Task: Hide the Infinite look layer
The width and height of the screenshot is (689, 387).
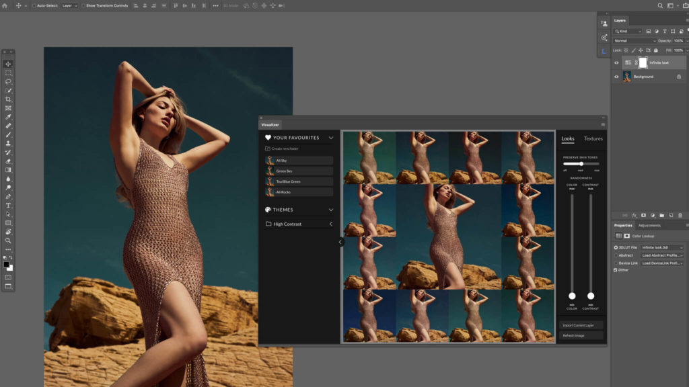Action: click(616, 62)
